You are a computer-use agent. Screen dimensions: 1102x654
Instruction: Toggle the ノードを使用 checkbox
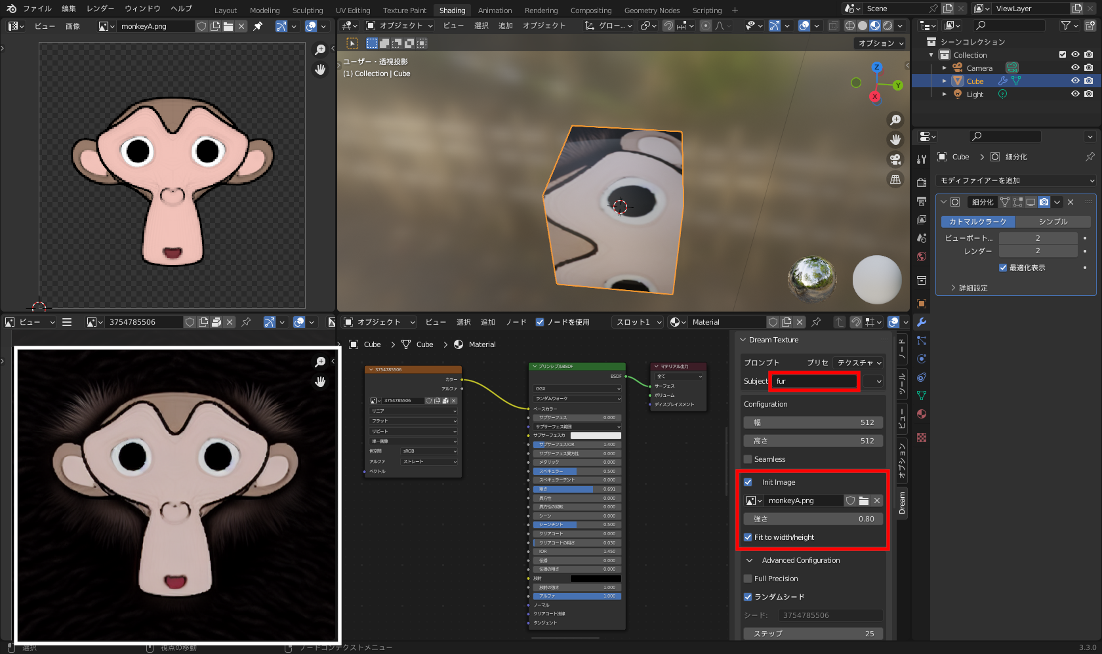point(540,322)
